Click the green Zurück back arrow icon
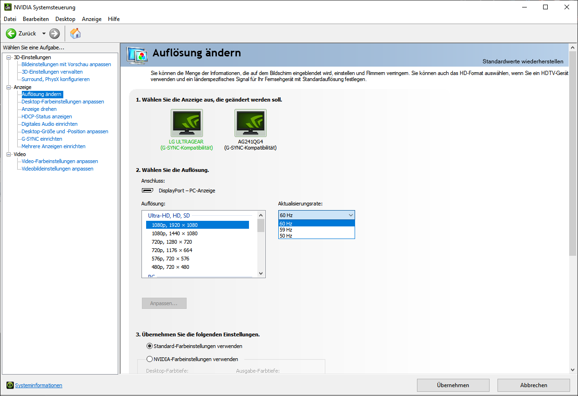Image resolution: width=578 pixels, height=396 pixels. (11, 34)
